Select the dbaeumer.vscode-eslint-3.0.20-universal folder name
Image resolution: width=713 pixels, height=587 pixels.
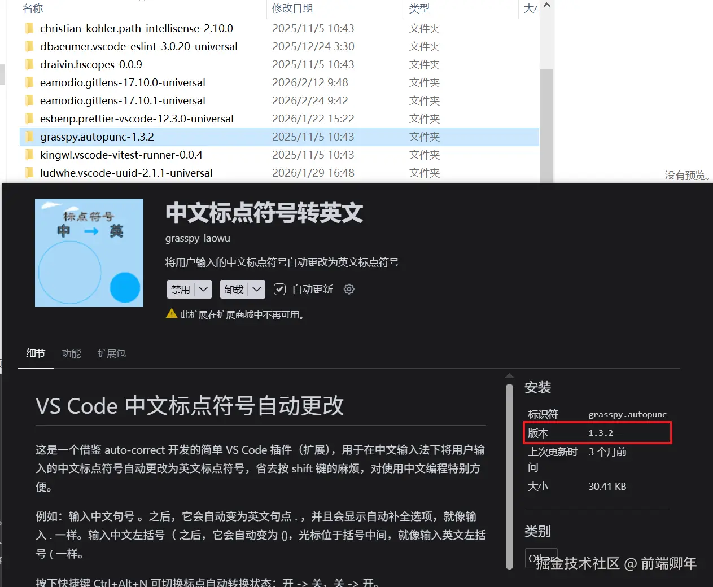point(139,46)
